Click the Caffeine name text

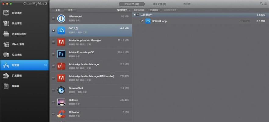point(74,100)
